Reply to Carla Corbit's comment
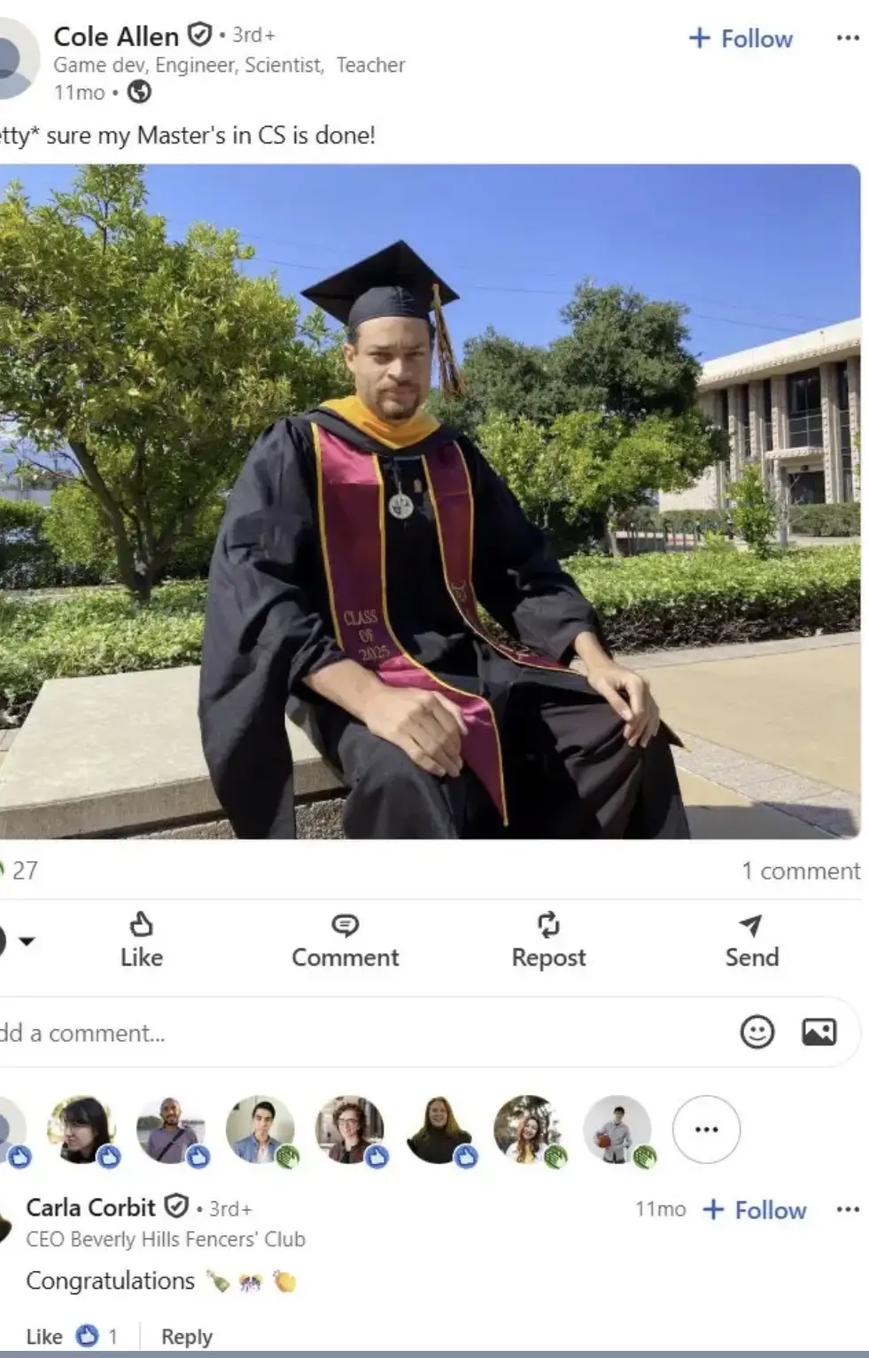869x1358 pixels. pyautogui.click(x=187, y=1336)
